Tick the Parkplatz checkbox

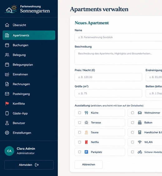pyautogui.click(x=80, y=152)
